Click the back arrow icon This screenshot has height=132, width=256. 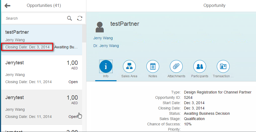click(x=7, y=6)
